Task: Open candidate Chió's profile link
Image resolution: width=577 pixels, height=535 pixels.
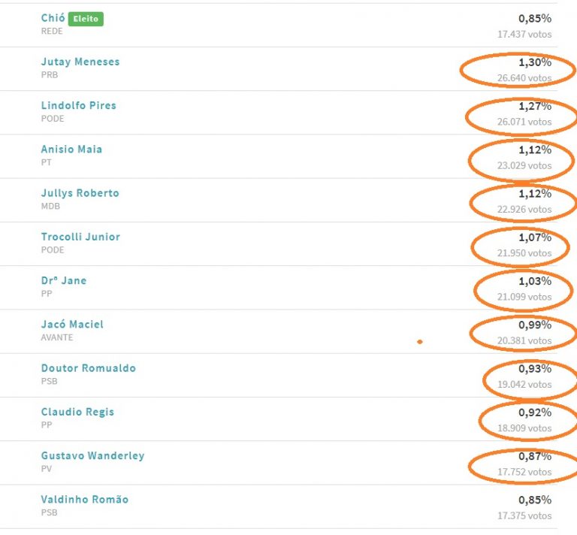Action: 53,18
